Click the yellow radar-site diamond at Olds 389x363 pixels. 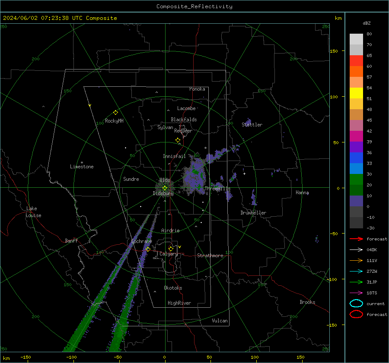coord(165,188)
